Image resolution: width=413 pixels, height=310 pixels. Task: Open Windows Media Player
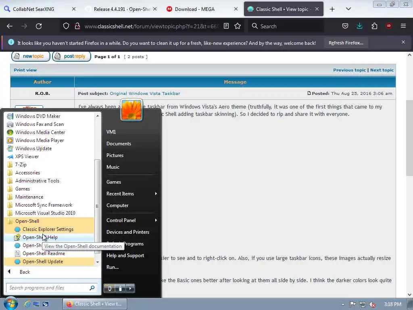(x=49, y=140)
